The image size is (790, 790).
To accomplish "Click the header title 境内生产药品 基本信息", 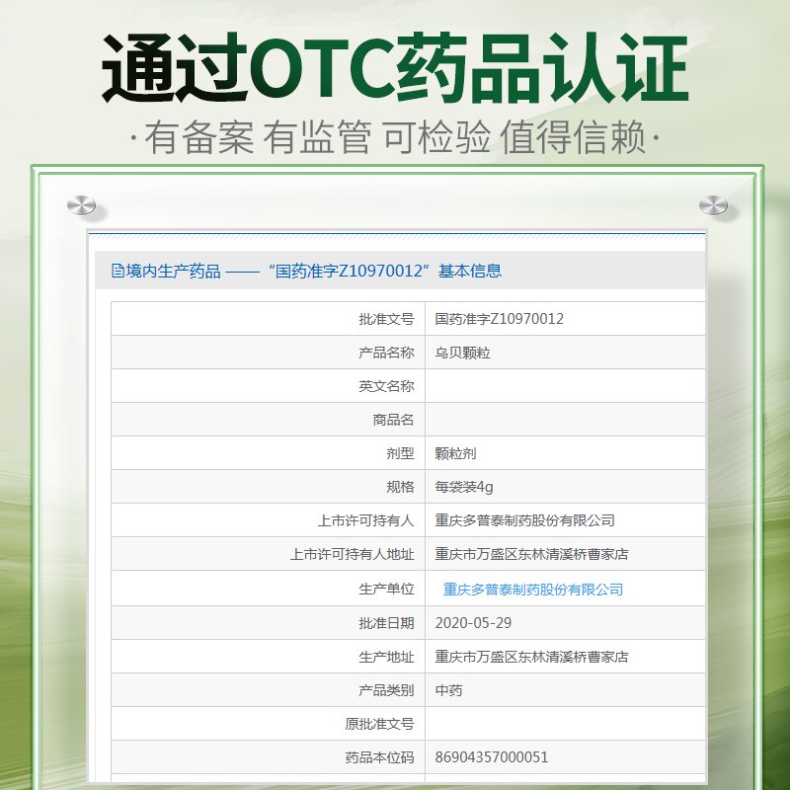I will (x=306, y=271).
